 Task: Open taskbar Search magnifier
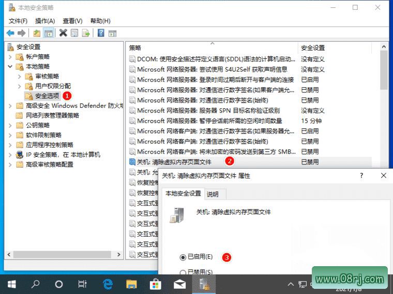pos(35,284)
